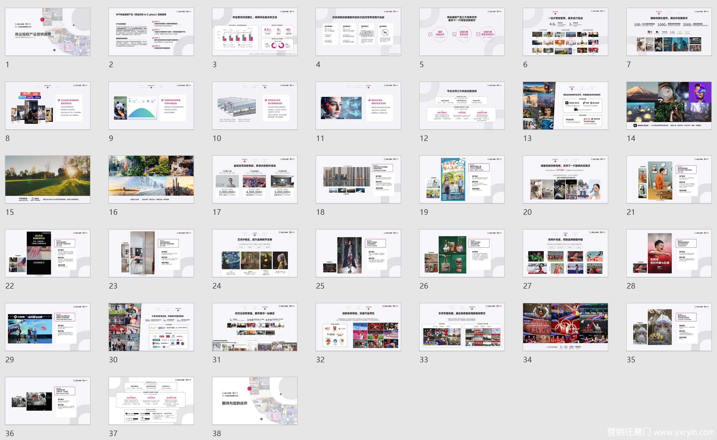Select slide 15 sunlit meadow photo
This screenshot has width=717, height=440.
click(x=47, y=179)
